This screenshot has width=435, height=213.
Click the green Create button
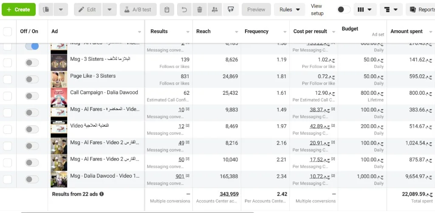(x=19, y=9)
